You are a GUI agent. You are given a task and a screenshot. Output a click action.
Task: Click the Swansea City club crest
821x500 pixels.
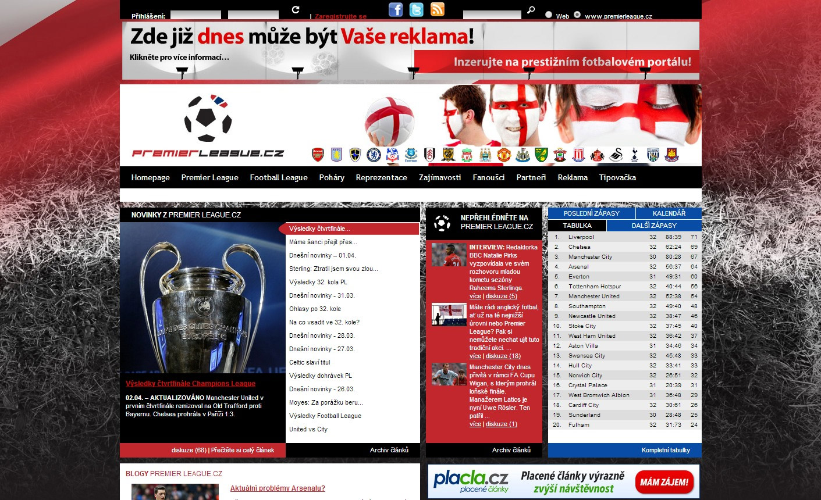coord(616,155)
